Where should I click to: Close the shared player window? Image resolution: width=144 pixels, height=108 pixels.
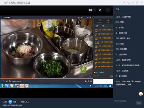[91, 18]
